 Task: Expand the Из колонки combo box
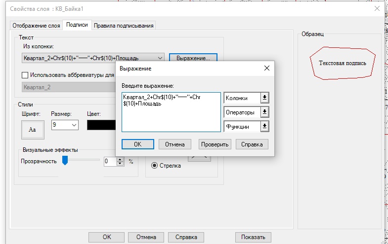click(160, 58)
